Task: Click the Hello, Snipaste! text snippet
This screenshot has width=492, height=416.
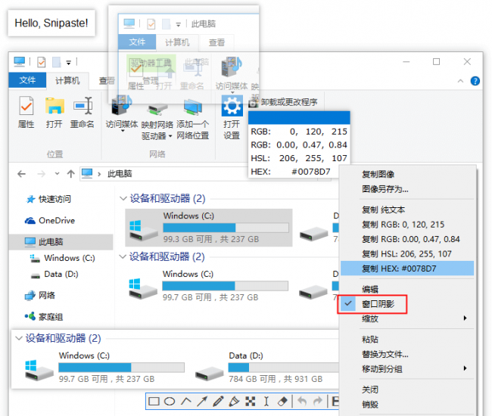Action: (x=51, y=23)
